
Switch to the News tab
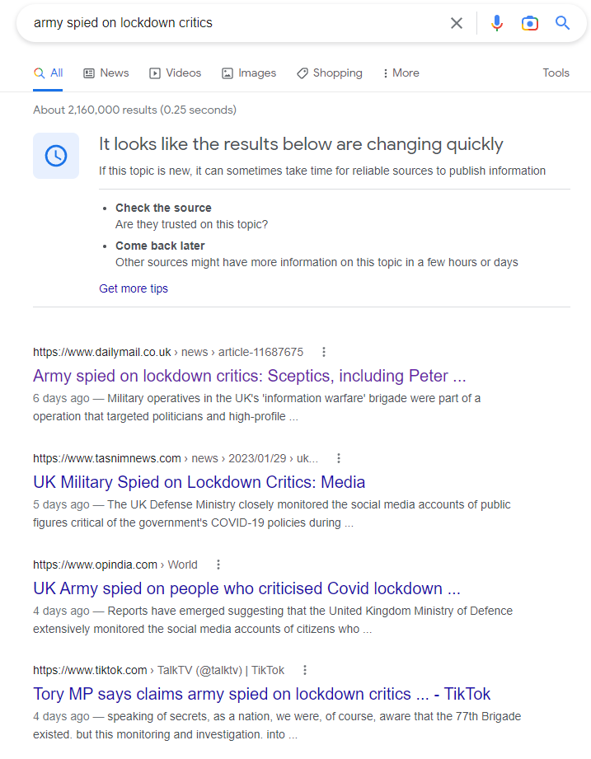[106, 73]
